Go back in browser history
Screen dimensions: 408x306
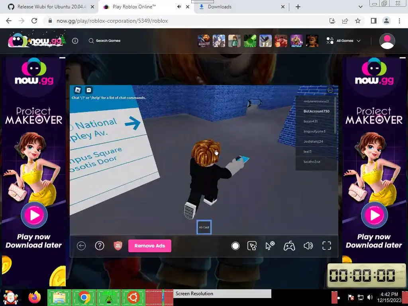point(9,21)
